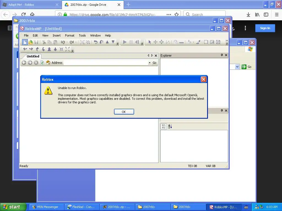
Task: Click the New document icon in RobloxMP toolbar
Action: [x=25, y=42]
